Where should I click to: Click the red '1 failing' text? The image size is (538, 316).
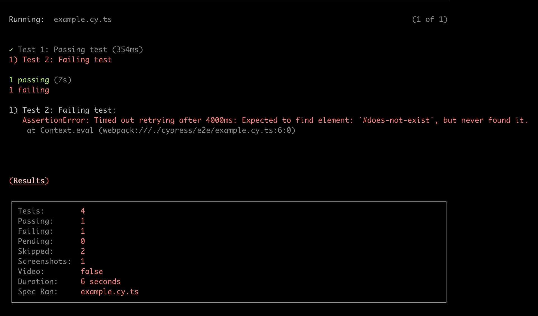(x=29, y=90)
